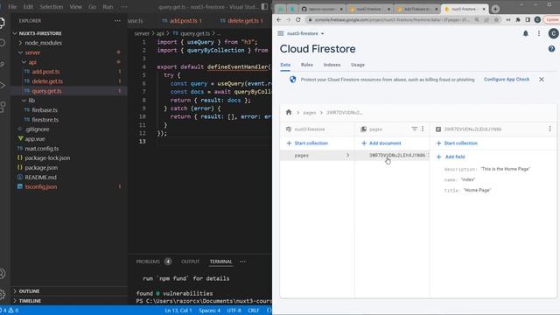Reload the Firebase console page
560x315 pixels.
tap(298, 19)
